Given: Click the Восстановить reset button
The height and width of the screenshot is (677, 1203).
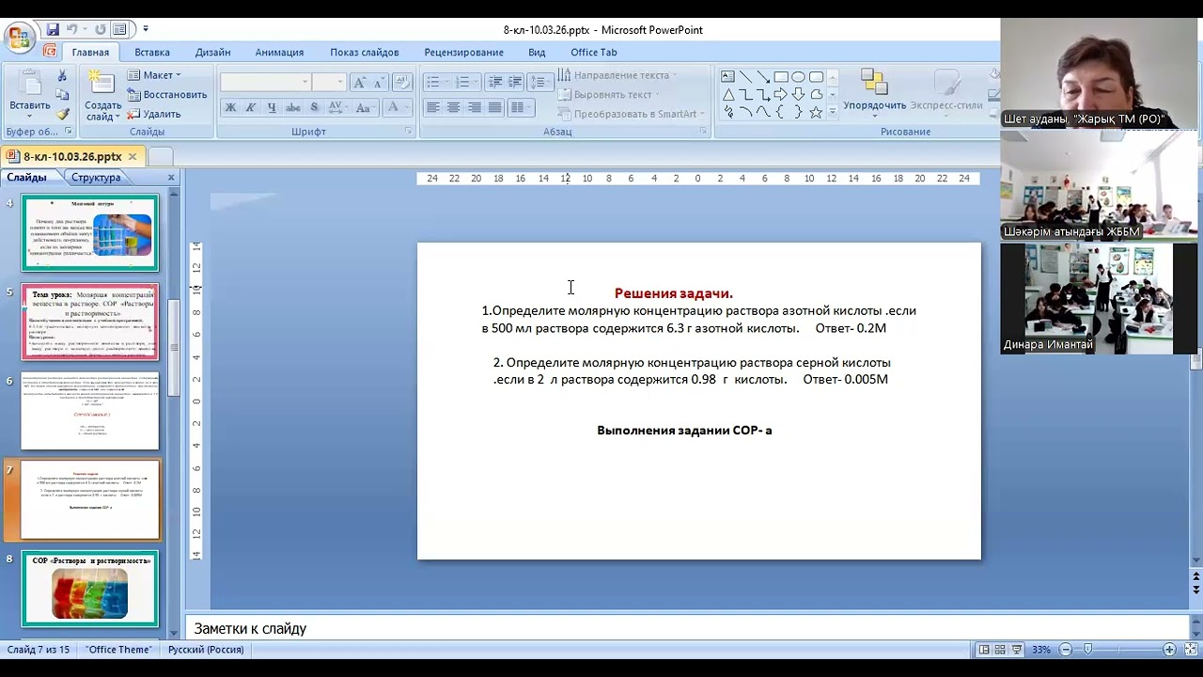Looking at the screenshot, I should pos(166,95).
